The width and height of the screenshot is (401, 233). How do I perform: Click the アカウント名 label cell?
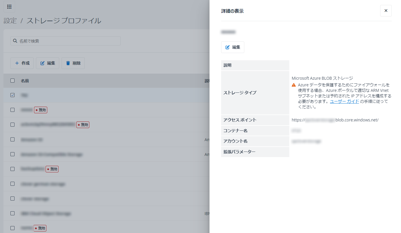coord(255,141)
